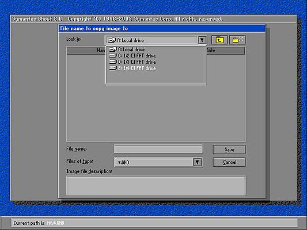
Task: Expand the Files of type dropdown arrow
Action: [x=197, y=162]
